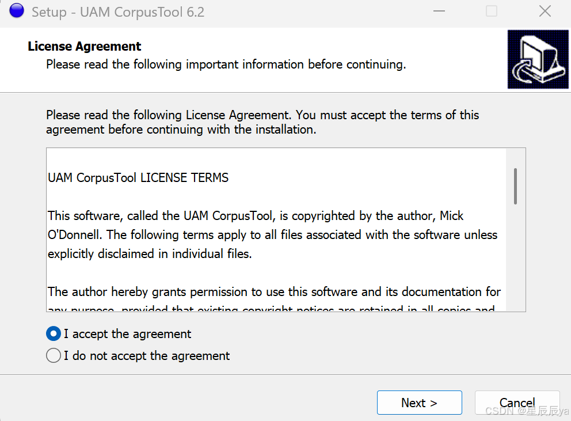Minimize the Setup window

439,11
